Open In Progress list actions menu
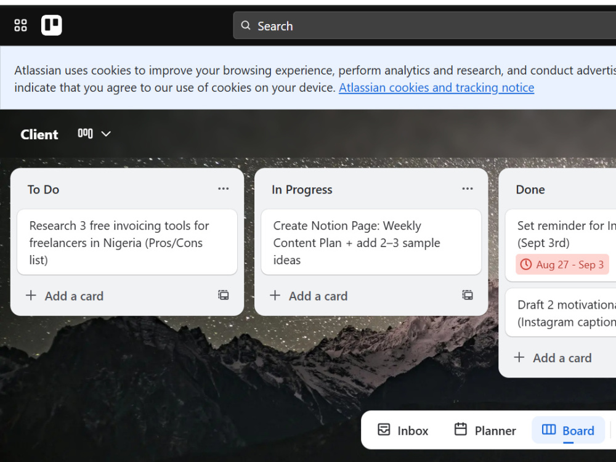This screenshot has height=462, width=616. coord(468,189)
